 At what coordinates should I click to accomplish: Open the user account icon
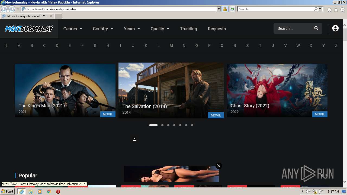(335, 28)
